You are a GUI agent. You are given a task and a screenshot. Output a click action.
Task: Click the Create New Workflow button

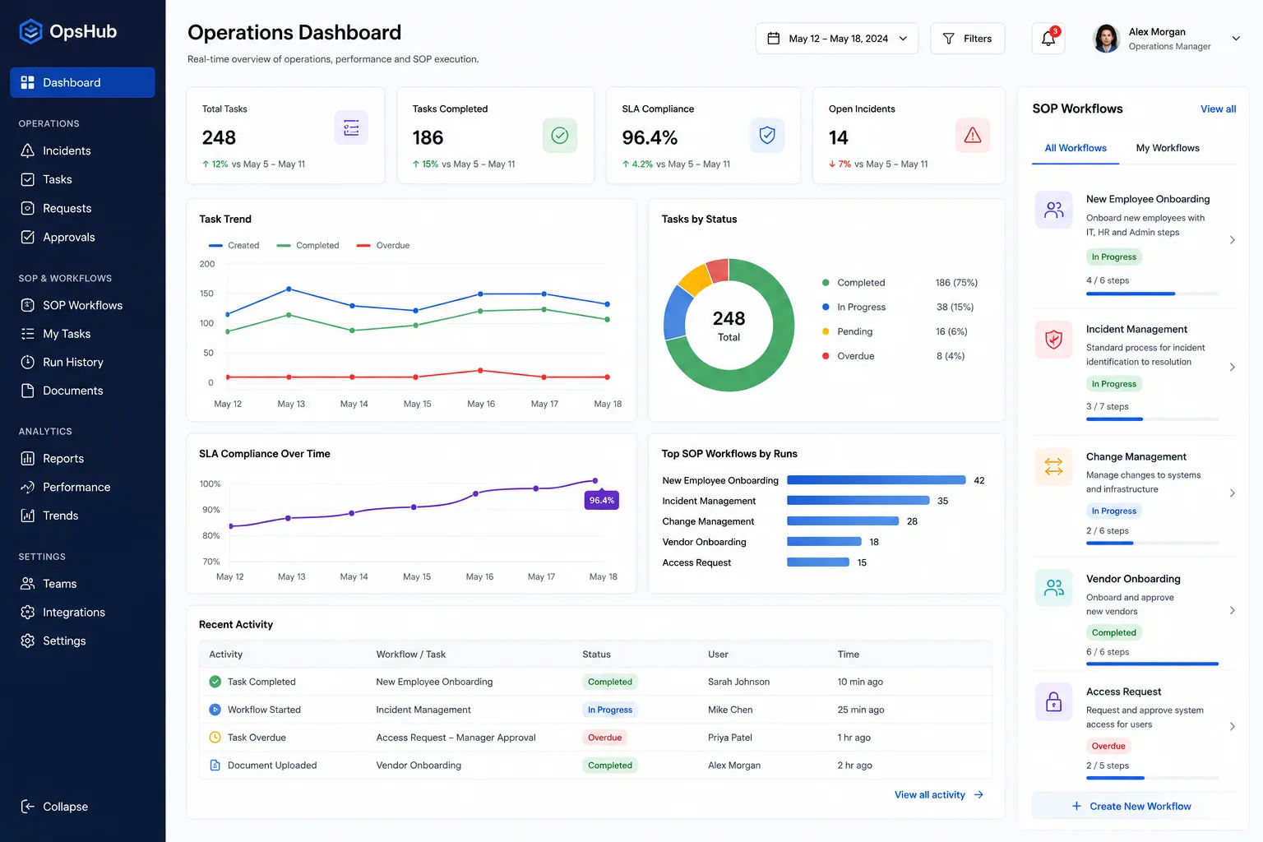click(x=1134, y=806)
